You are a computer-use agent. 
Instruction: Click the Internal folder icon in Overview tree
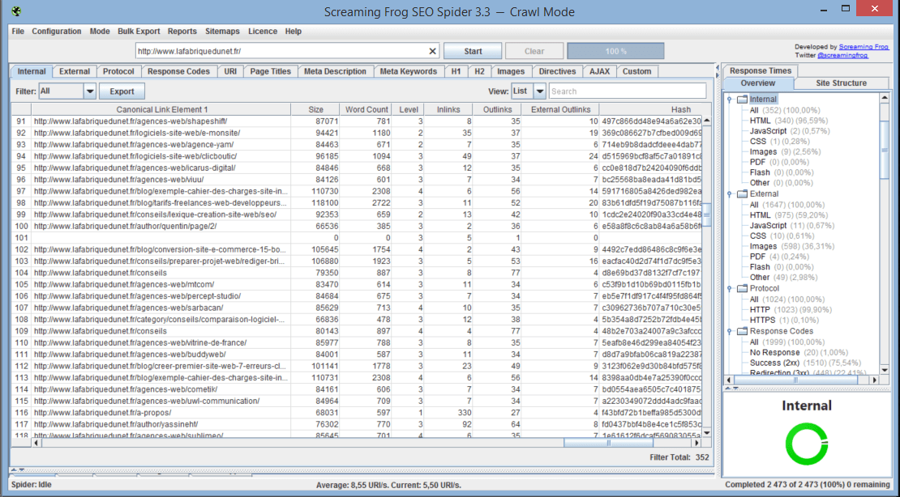pos(742,100)
